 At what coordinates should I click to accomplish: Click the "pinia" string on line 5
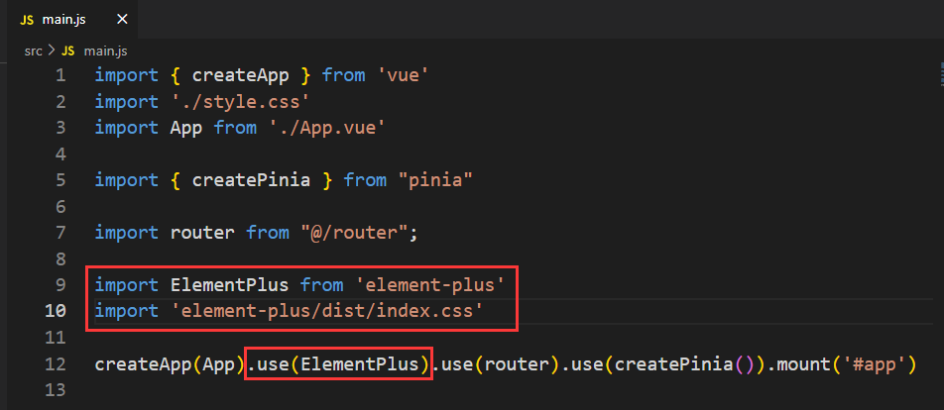point(434,180)
